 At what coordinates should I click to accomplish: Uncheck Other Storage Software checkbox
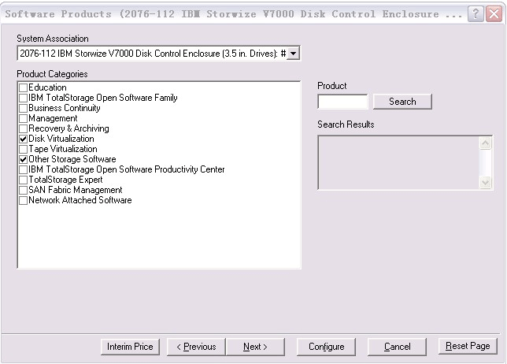23,159
